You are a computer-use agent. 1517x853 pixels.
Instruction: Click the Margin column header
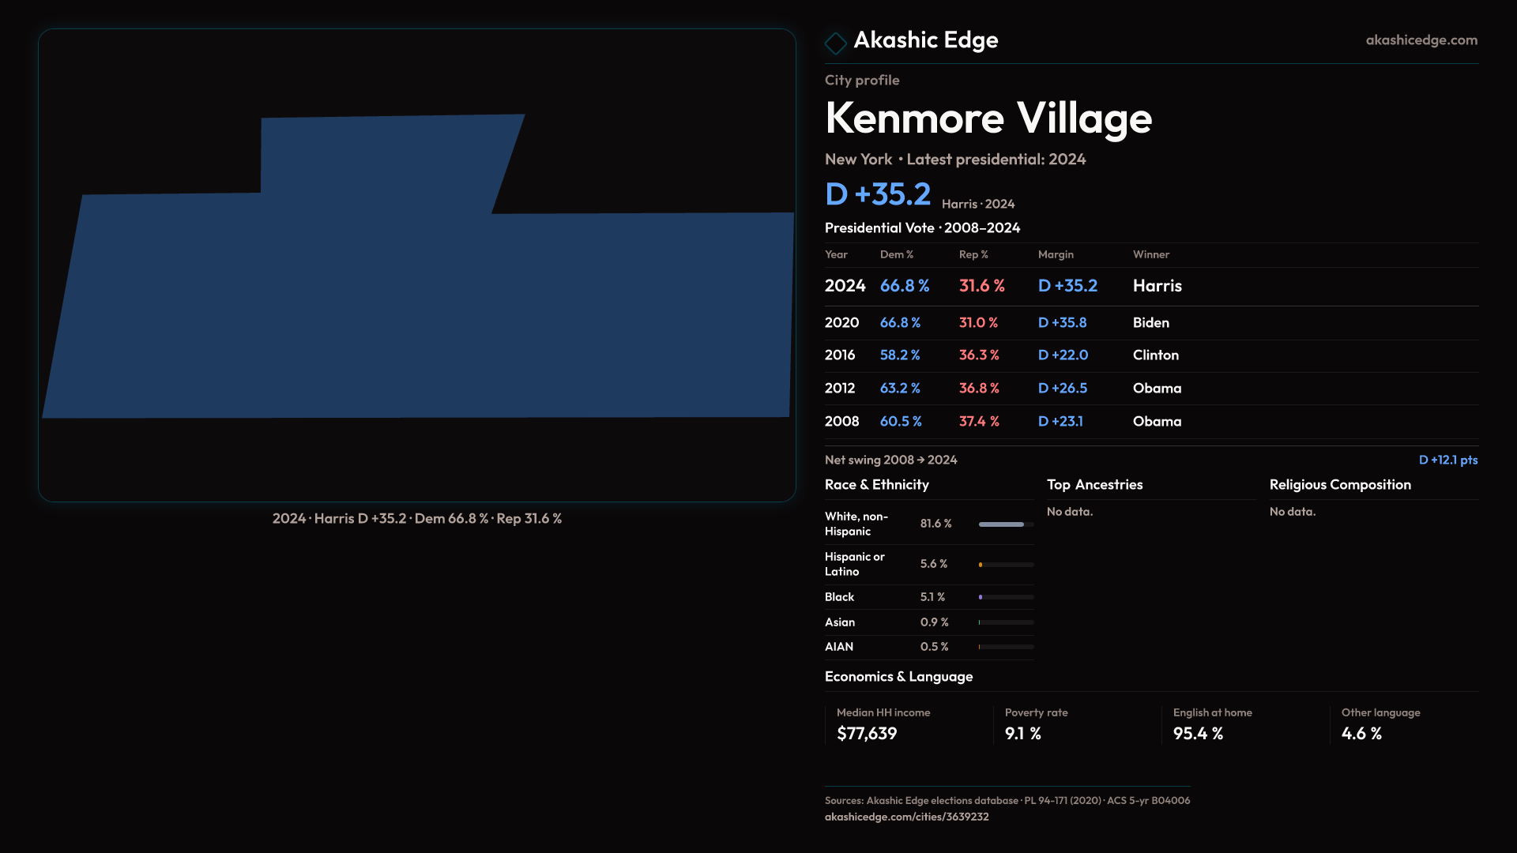(x=1056, y=254)
